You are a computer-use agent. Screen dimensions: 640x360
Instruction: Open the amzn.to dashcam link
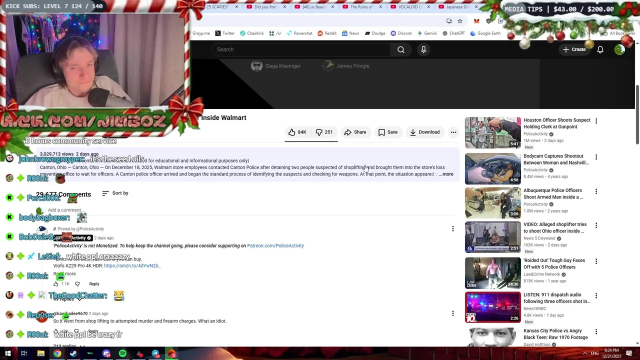(132, 266)
